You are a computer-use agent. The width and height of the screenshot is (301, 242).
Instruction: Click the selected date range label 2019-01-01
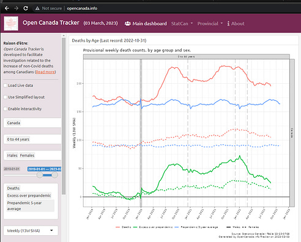click(x=44, y=169)
